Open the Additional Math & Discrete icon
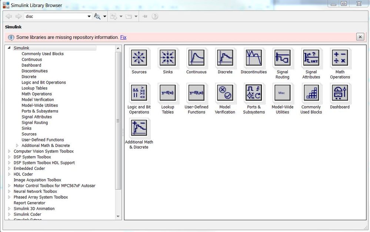The width and height of the screenshot is (370, 232). 139,128
